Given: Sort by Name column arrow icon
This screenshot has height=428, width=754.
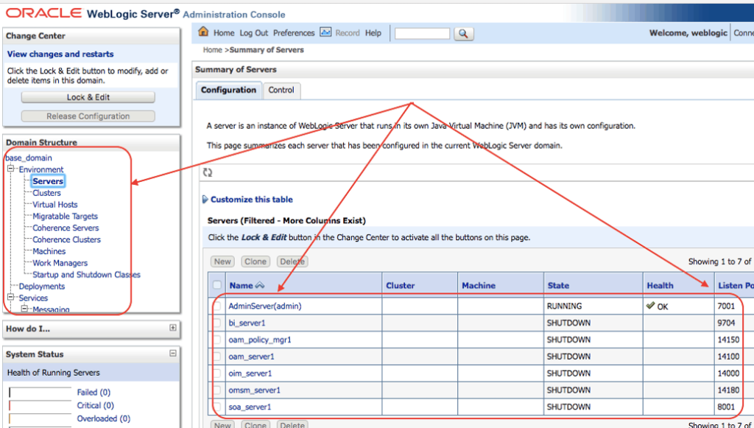Looking at the screenshot, I should [x=260, y=285].
